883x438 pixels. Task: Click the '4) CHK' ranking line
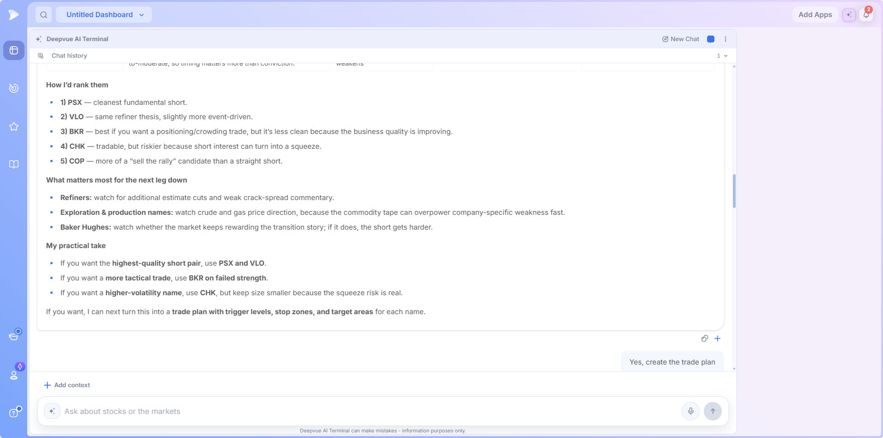click(191, 146)
